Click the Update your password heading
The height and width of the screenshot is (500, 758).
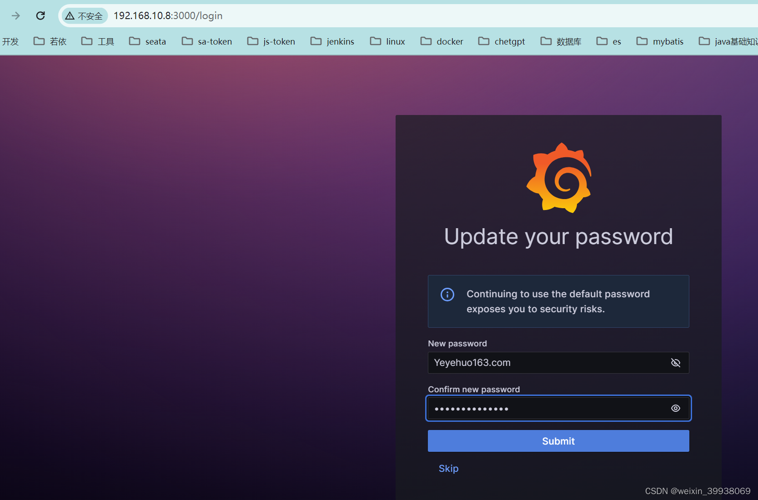(x=558, y=237)
